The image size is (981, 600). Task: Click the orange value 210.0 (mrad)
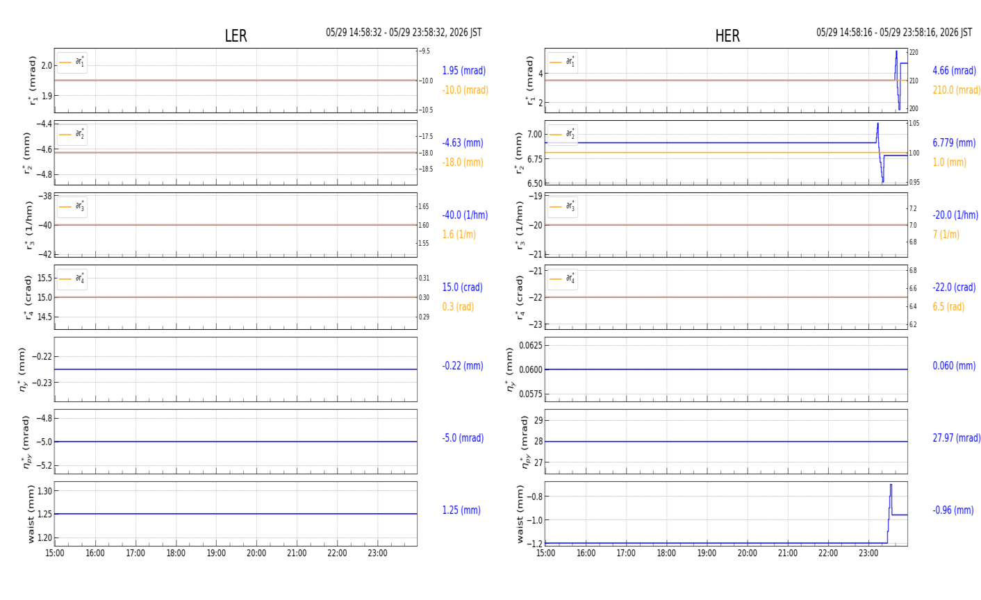[x=956, y=90]
